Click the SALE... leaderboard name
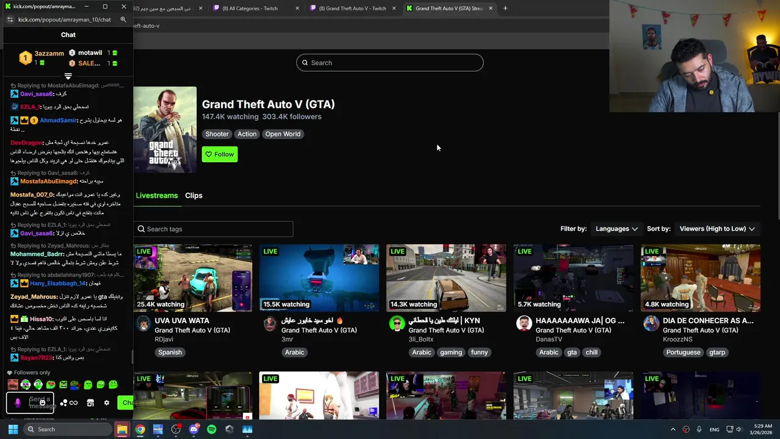The image size is (780, 439). [89, 63]
